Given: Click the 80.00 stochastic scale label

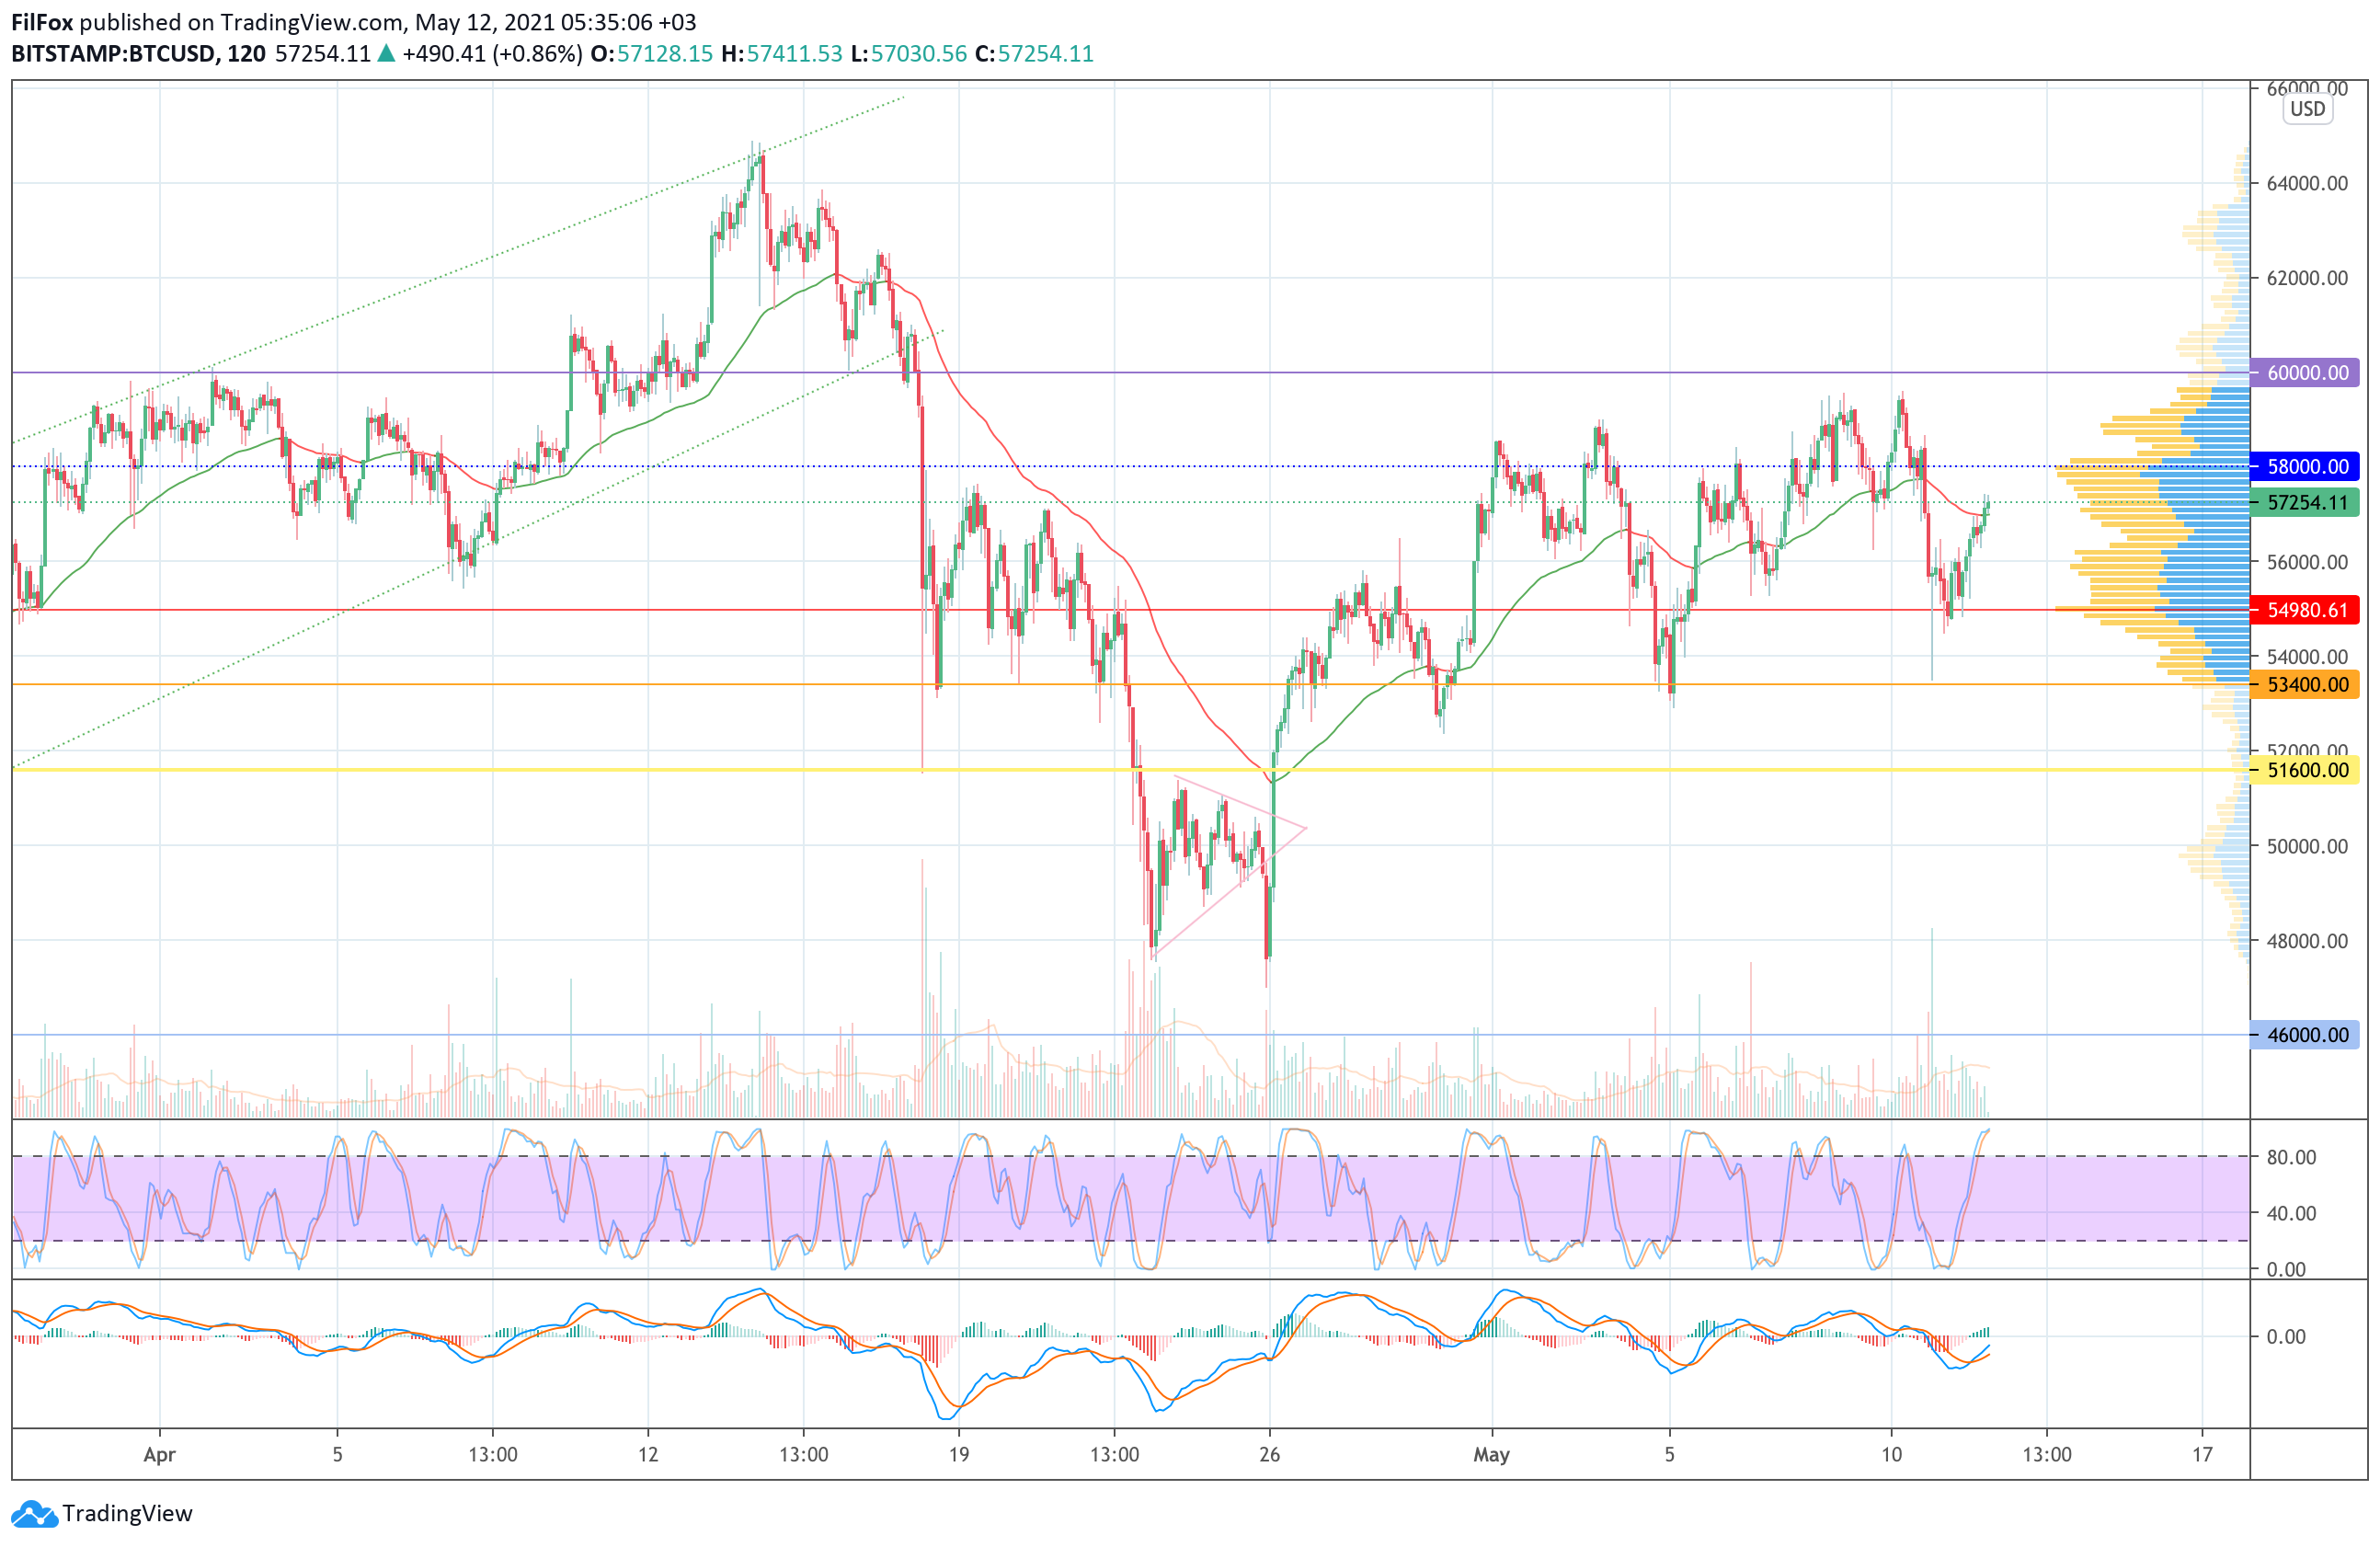Looking at the screenshot, I should pos(2291,1157).
